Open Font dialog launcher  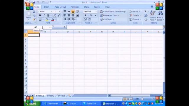point(60,23)
